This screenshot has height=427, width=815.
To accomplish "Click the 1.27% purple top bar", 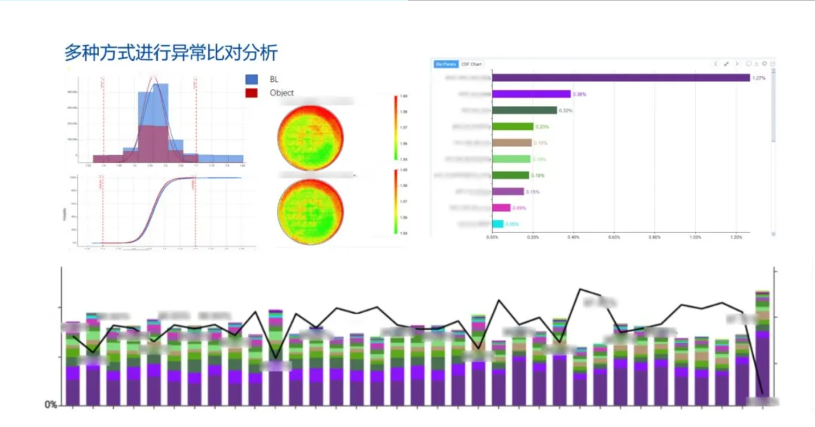I will [620, 78].
